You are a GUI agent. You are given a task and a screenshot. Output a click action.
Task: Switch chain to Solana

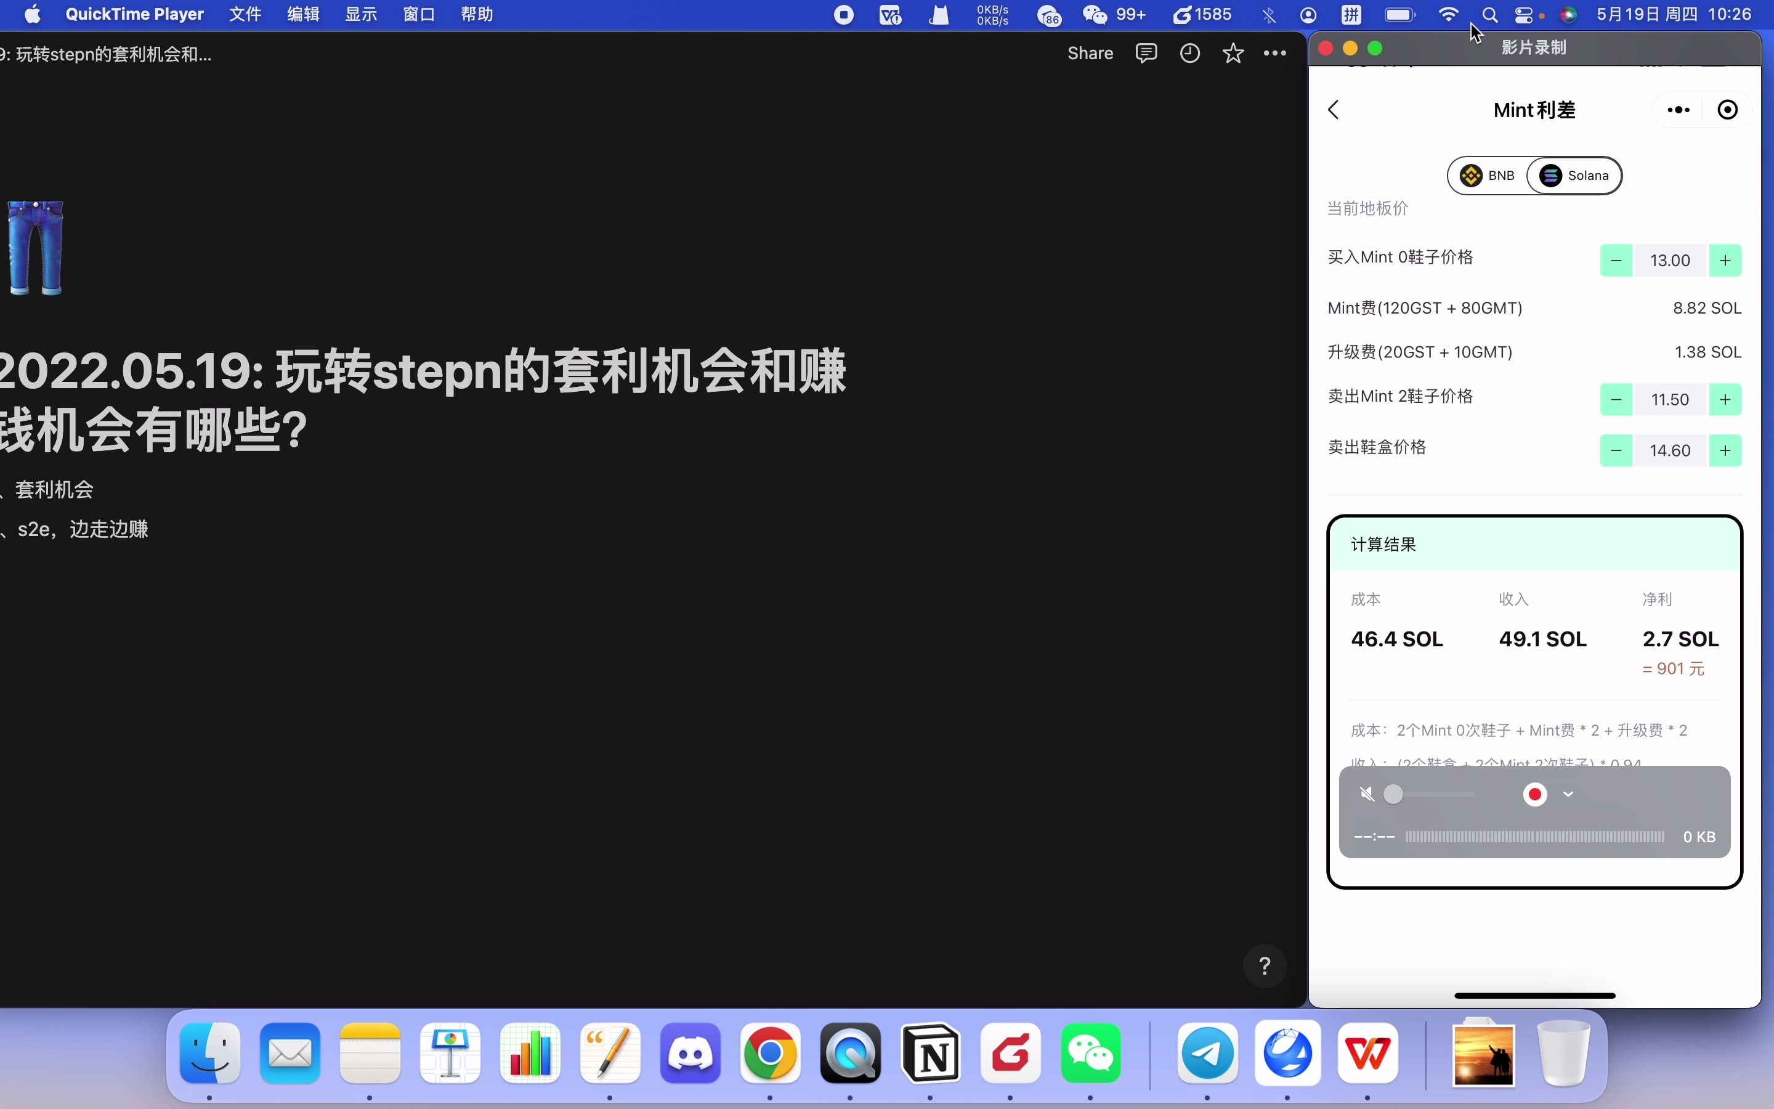tap(1574, 176)
